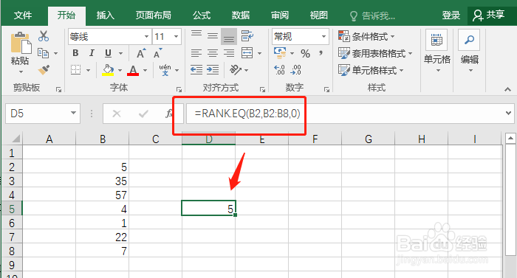The height and width of the screenshot is (278, 517).
Task: Decrease indent
Action: pos(196,69)
